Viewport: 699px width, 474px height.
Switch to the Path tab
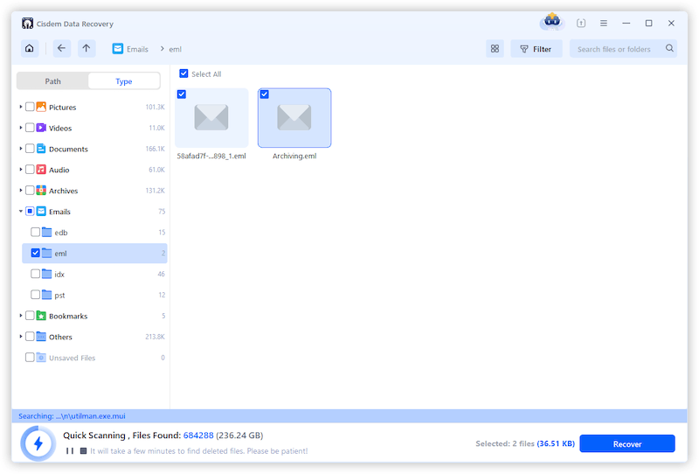click(x=52, y=81)
